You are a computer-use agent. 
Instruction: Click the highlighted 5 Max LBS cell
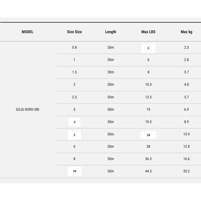(148, 48)
